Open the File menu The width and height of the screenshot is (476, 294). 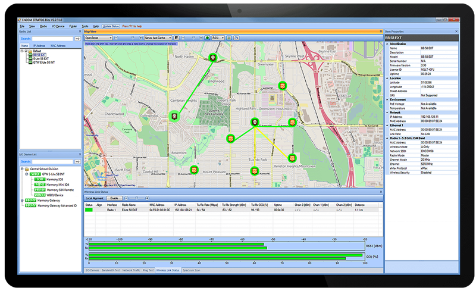click(x=22, y=26)
